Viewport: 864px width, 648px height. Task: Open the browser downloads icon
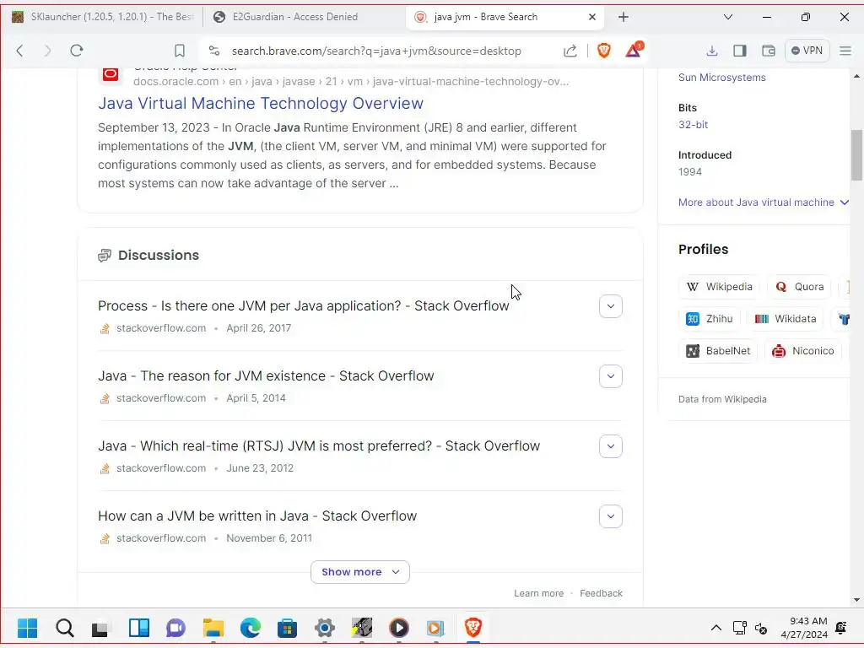712,51
